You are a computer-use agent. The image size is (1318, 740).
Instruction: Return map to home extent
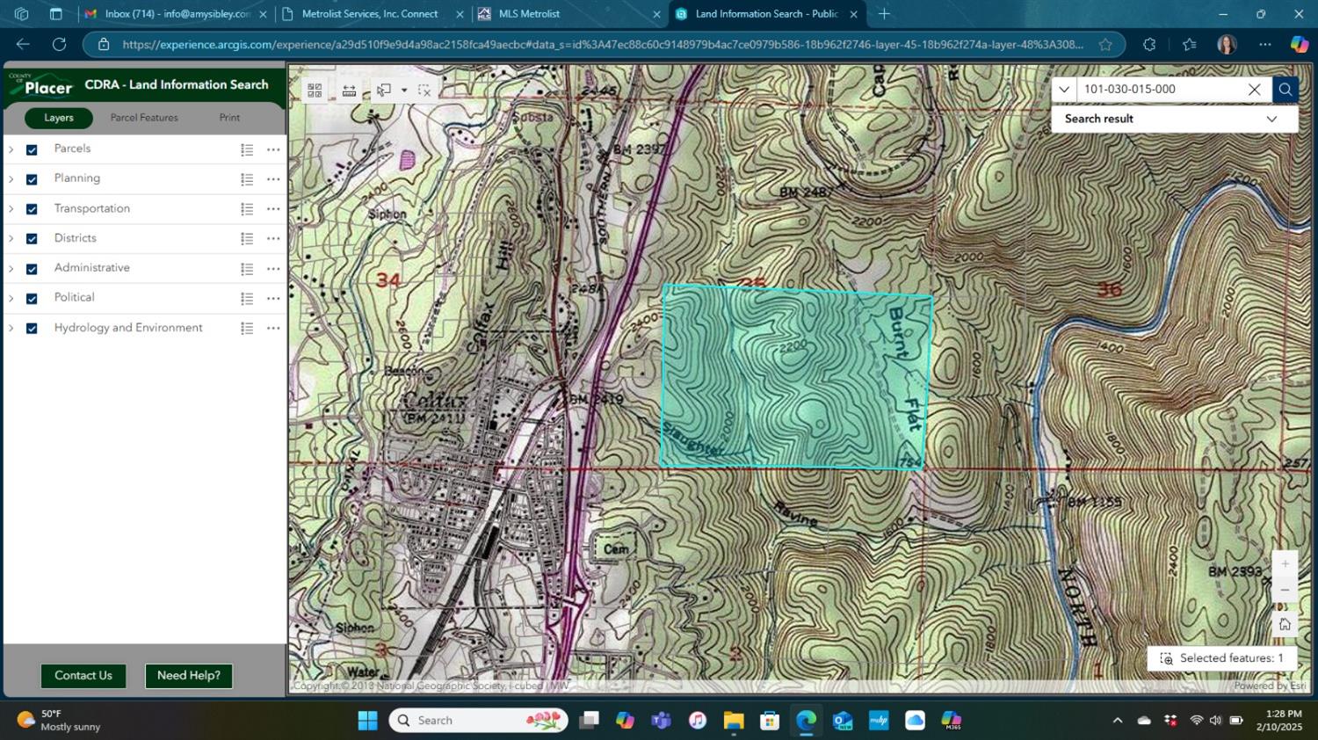pyautogui.click(x=1285, y=624)
